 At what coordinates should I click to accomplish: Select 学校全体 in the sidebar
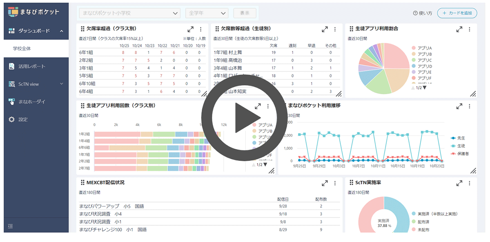(36, 48)
